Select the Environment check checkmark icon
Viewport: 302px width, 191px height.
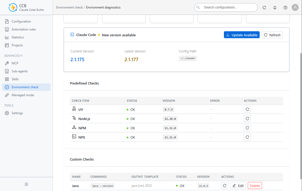pyautogui.click(x=7, y=87)
